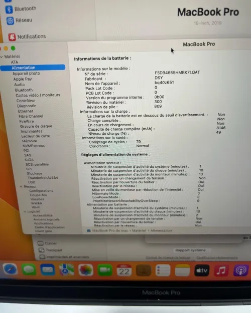Screen dimensions: 251x313
Task: Click cycle count value 79
Action: [139, 142]
